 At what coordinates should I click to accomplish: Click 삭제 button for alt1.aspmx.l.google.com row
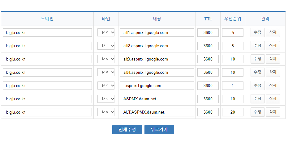(x=273, y=32)
